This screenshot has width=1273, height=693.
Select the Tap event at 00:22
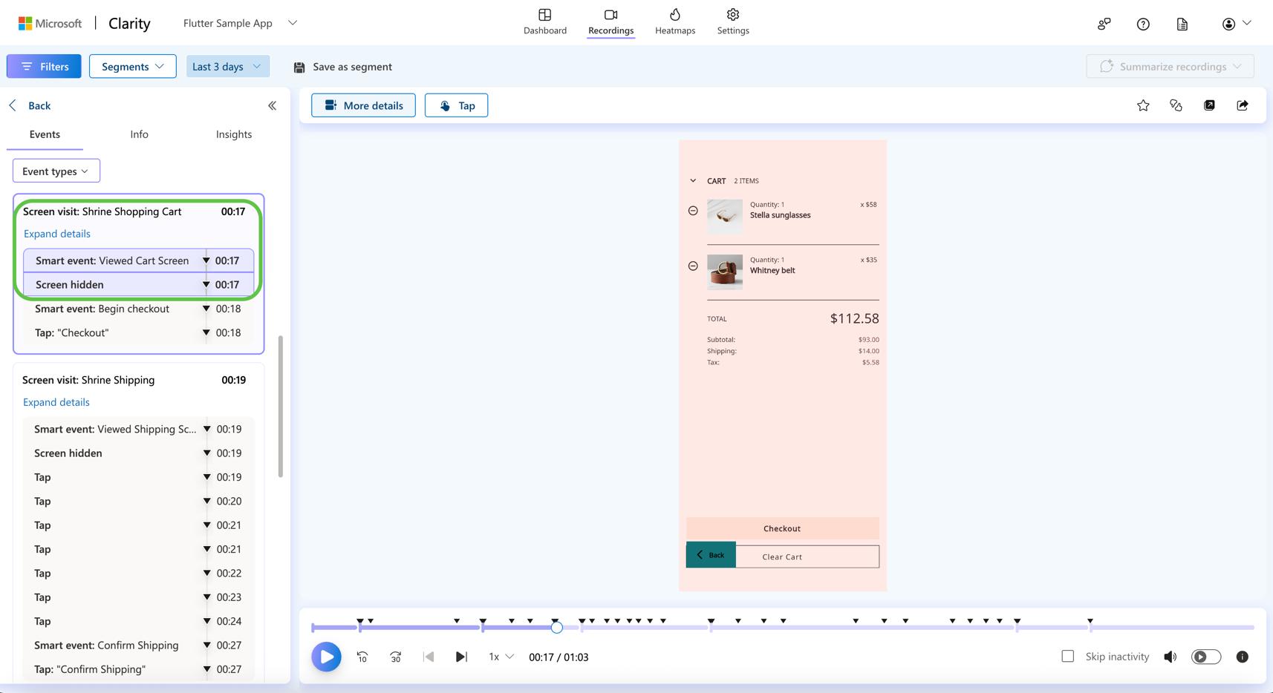(138, 573)
